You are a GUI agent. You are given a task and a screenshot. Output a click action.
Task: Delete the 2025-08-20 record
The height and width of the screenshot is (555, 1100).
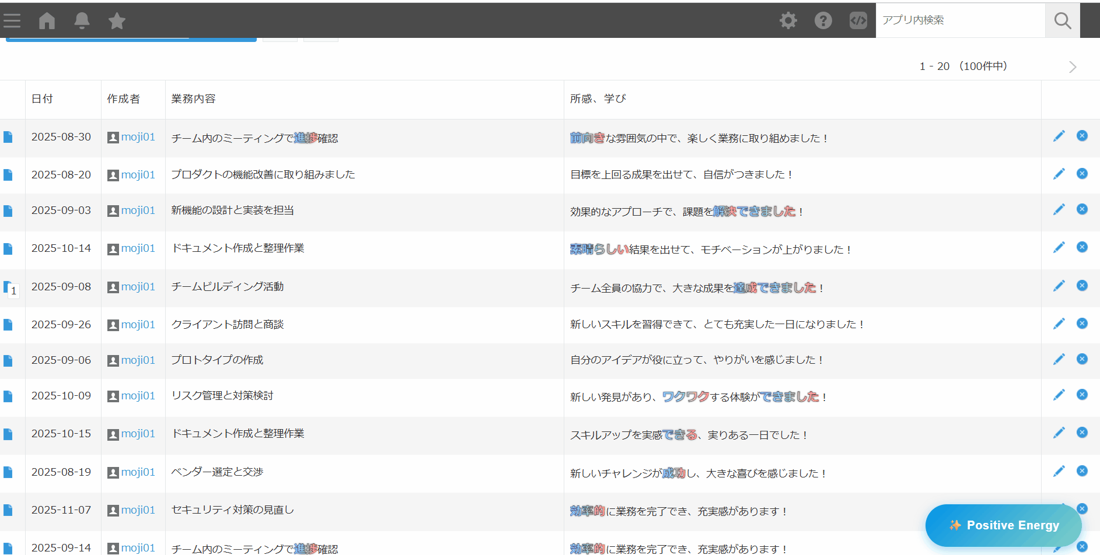tap(1082, 174)
